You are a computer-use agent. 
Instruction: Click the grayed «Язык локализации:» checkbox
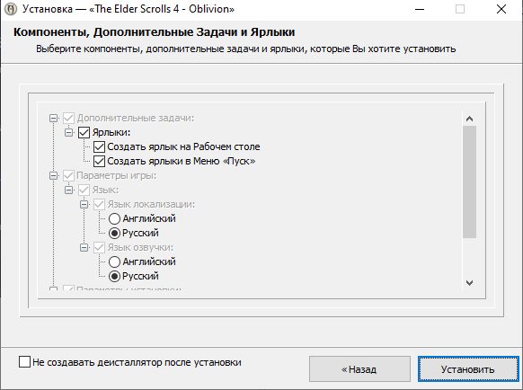coord(99,205)
